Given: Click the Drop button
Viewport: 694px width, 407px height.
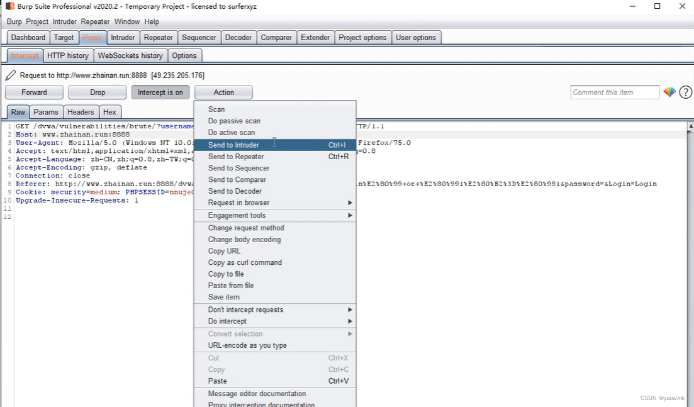Looking at the screenshot, I should 98,92.
